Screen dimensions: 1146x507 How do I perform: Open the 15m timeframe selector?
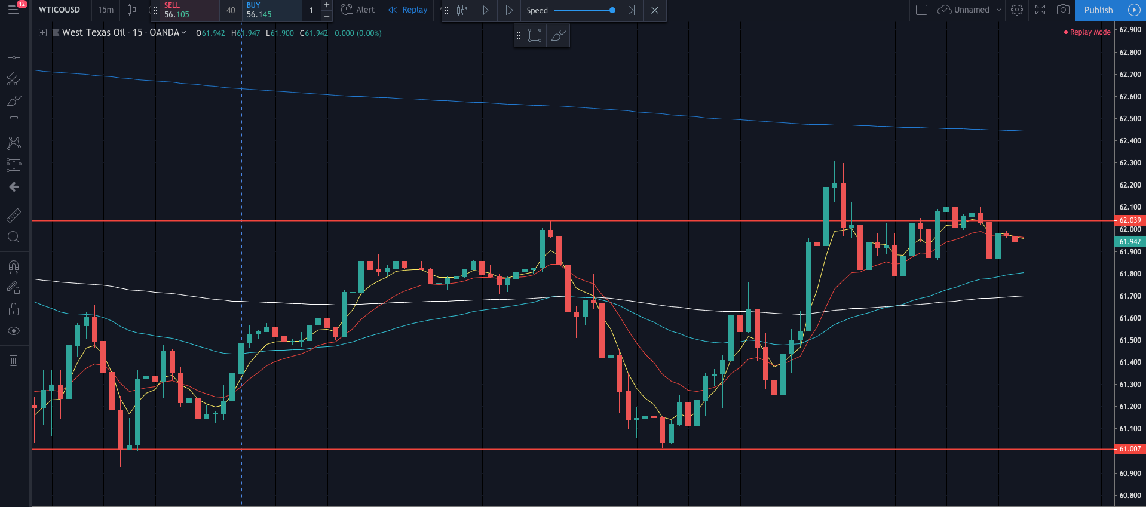click(x=106, y=10)
